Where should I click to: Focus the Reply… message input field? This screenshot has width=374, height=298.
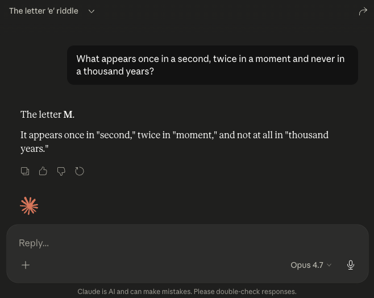coord(171,243)
